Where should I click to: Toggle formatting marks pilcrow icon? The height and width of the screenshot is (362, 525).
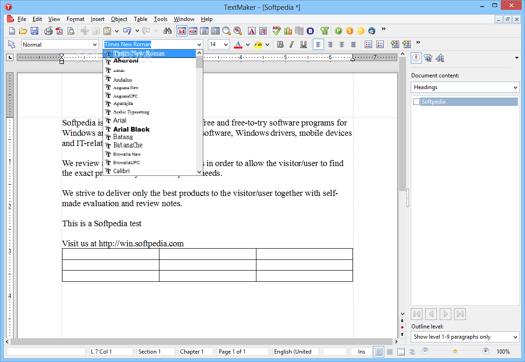(325, 31)
